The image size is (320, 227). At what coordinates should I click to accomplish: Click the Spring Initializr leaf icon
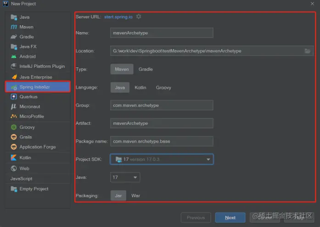tap(14, 87)
